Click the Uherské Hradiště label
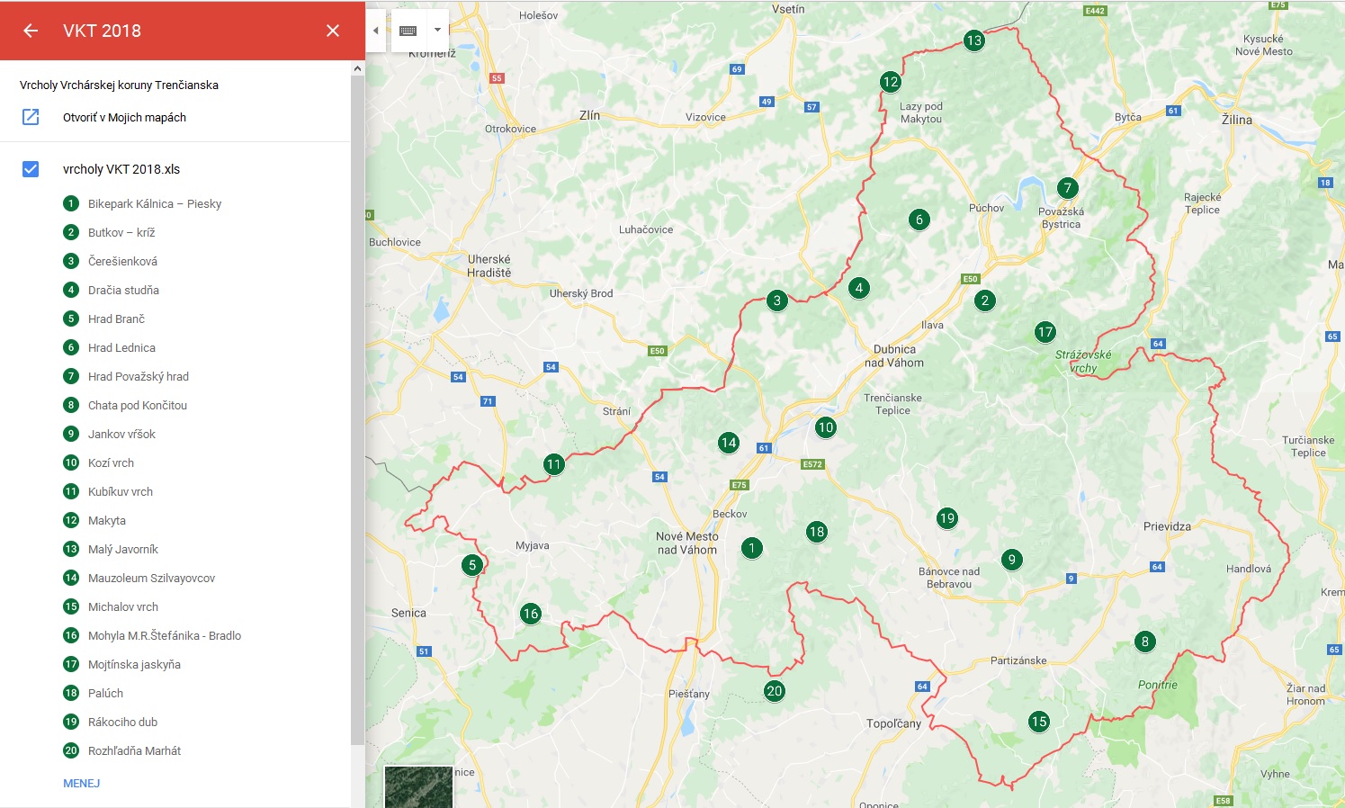 (489, 265)
